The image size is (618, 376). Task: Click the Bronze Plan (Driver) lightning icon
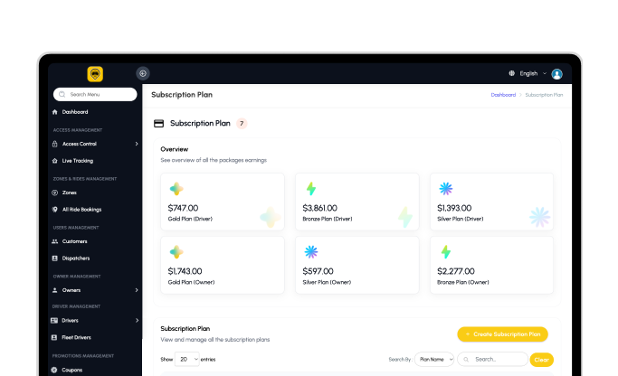pyautogui.click(x=311, y=189)
